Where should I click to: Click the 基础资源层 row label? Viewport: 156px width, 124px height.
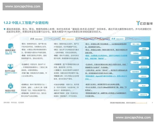10,50
